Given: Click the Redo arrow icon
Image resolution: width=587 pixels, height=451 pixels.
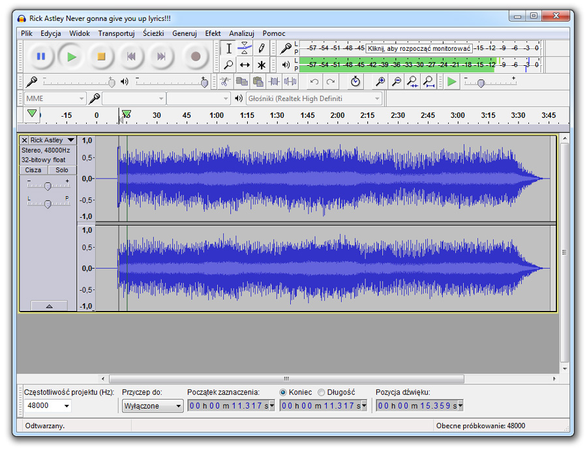Looking at the screenshot, I should coord(331,81).
